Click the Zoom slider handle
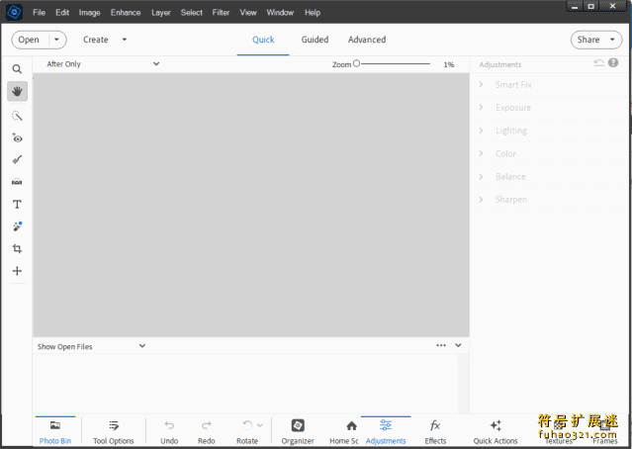 coord(356,63)
